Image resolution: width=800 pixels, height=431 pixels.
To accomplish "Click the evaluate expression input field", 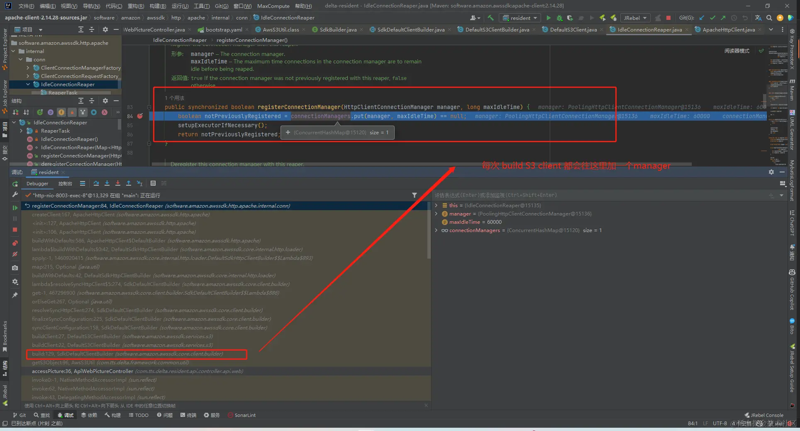I will tap(600, 195).
